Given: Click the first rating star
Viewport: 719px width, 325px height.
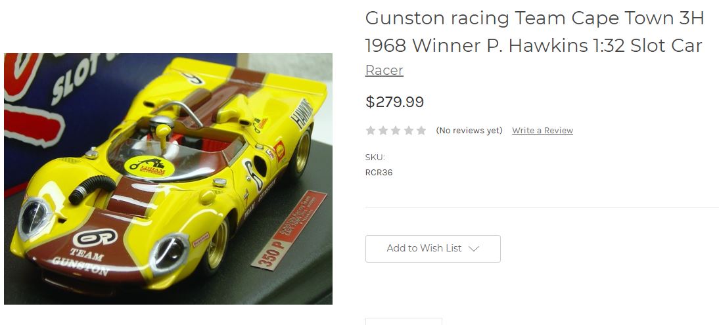Looking at the screenshot, I should [371, 131].
